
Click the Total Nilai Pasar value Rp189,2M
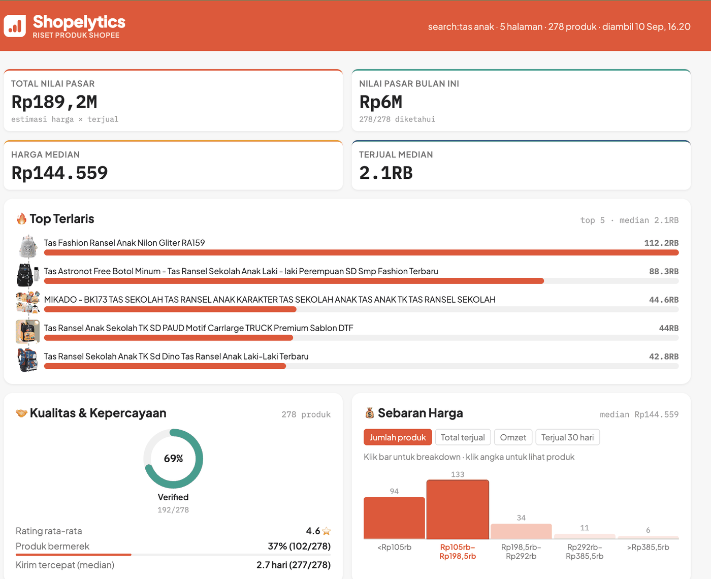[54, 102]
